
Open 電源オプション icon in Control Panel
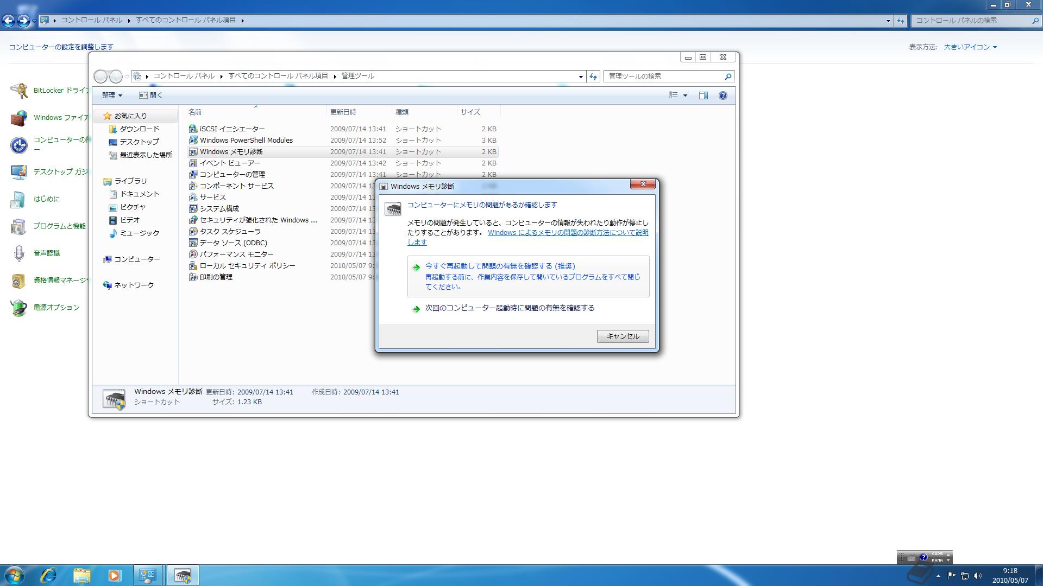point(19,308)
